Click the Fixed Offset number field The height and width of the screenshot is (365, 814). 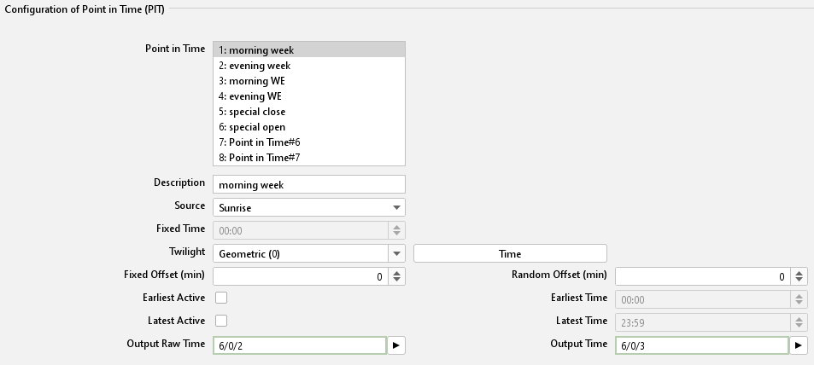point(299,276)
